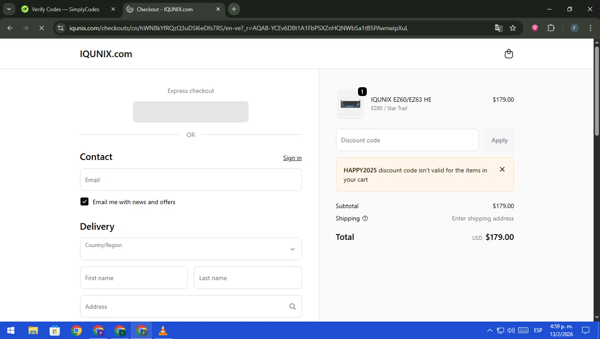
Task: Click the Sign in link
Action: tap(292, 158)
